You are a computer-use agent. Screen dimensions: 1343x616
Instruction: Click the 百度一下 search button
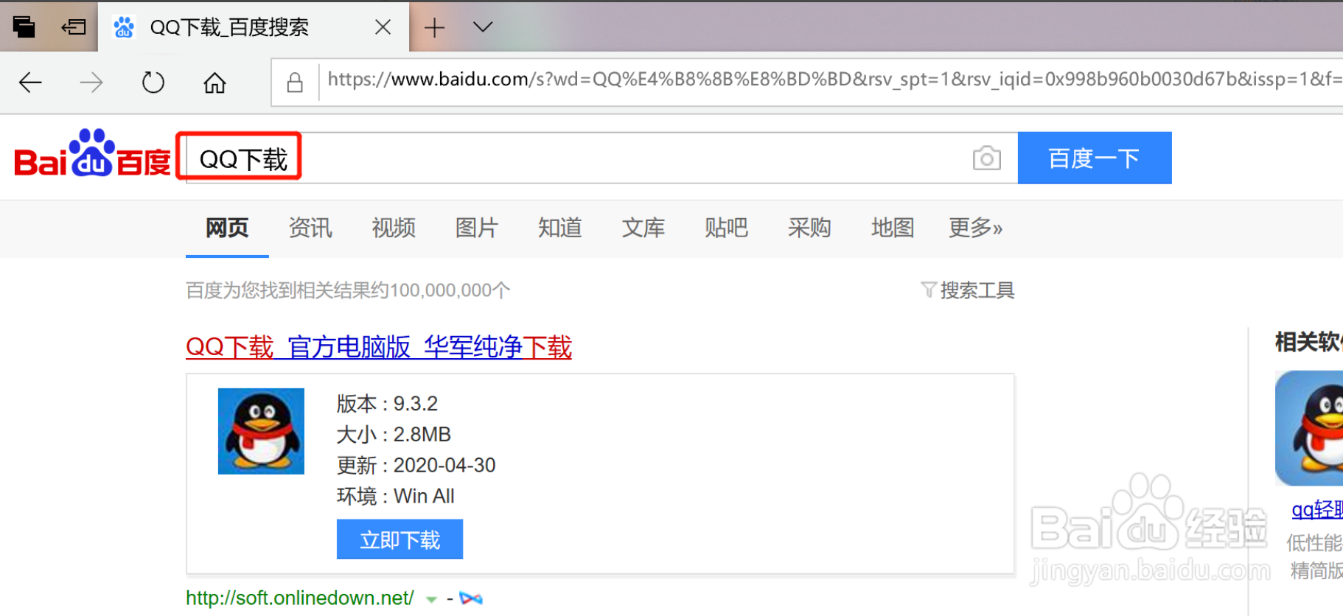coord(1095,158)
